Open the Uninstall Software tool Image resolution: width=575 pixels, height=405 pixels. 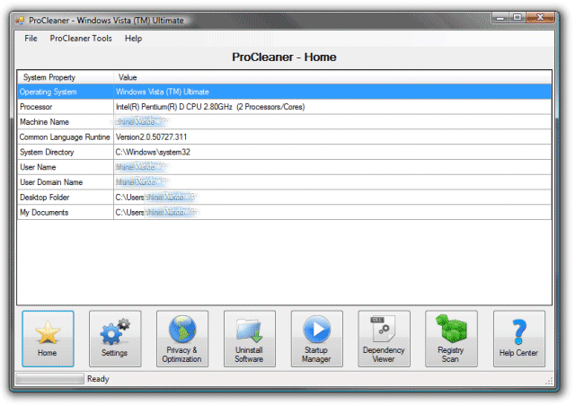[x=250, y=339]
